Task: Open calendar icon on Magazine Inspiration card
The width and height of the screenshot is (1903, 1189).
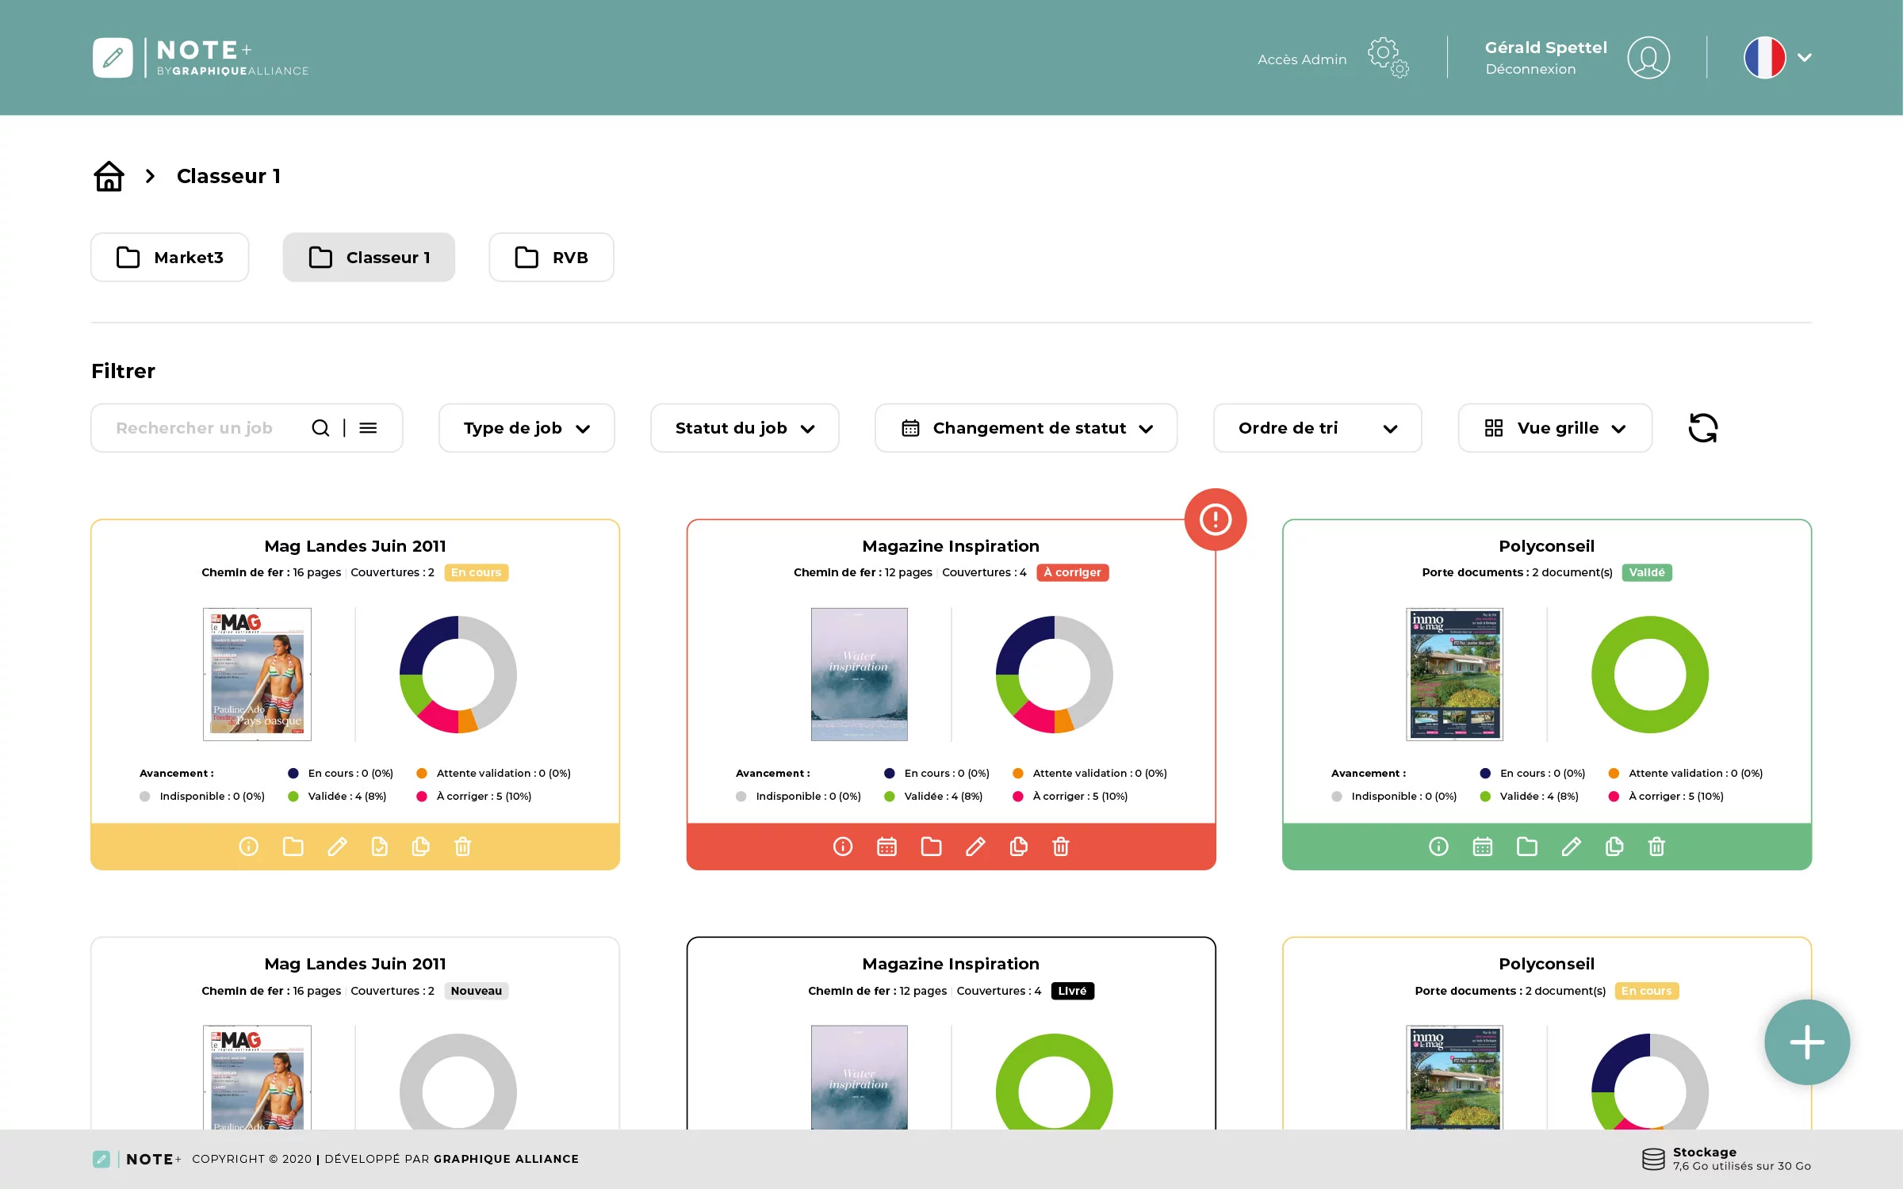Action: click(886, 847)
